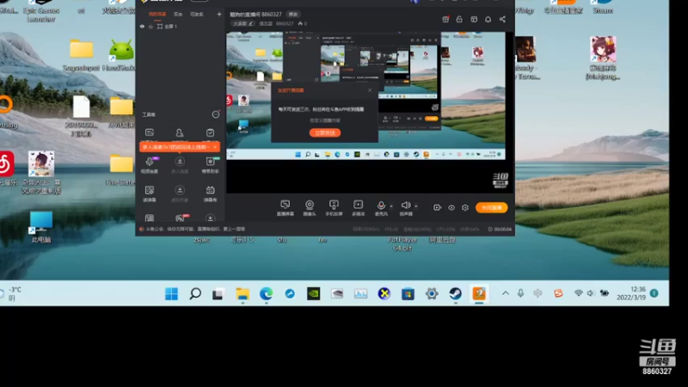Image resolution: width=688 pixels, height=387 pixels.
Task: Open the layout panel icon in top-right toolbar
Action: (x=474, y=19)
